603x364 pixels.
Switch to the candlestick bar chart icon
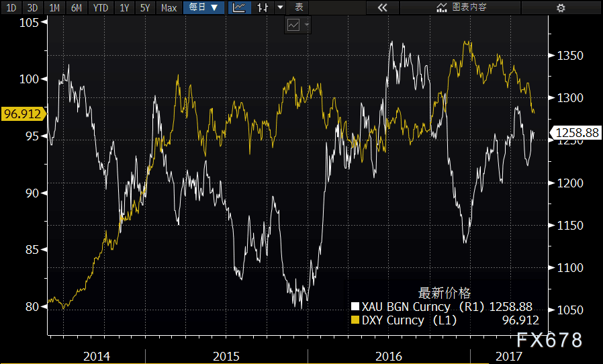(263, 7)
